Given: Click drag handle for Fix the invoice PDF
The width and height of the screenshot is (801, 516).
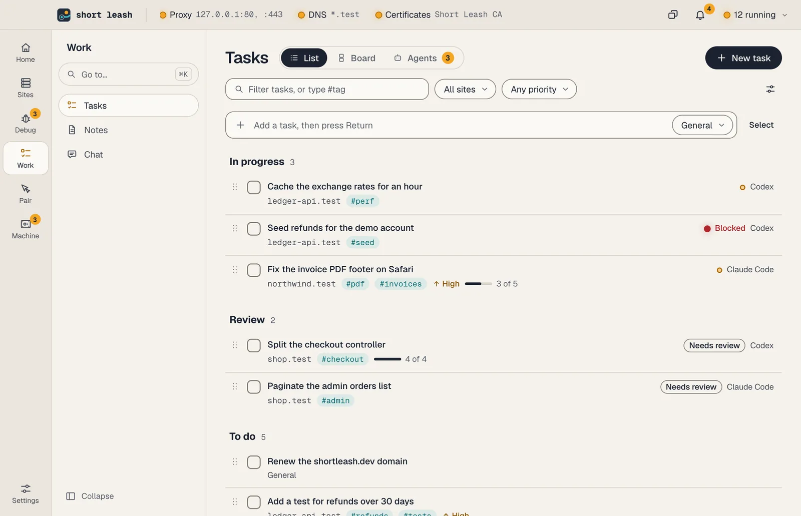Looking at the screenshot, I should [235, 270].
